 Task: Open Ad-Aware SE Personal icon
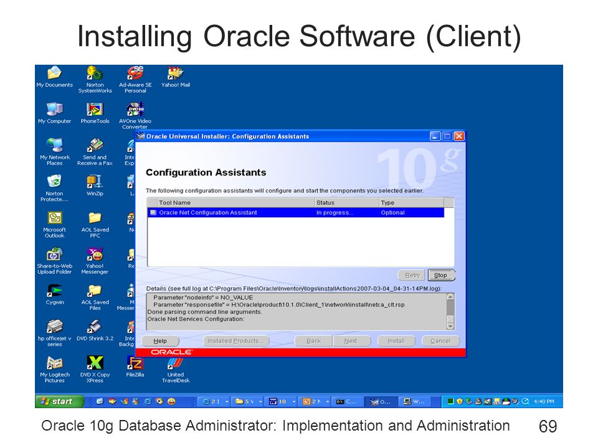[135, 79]
